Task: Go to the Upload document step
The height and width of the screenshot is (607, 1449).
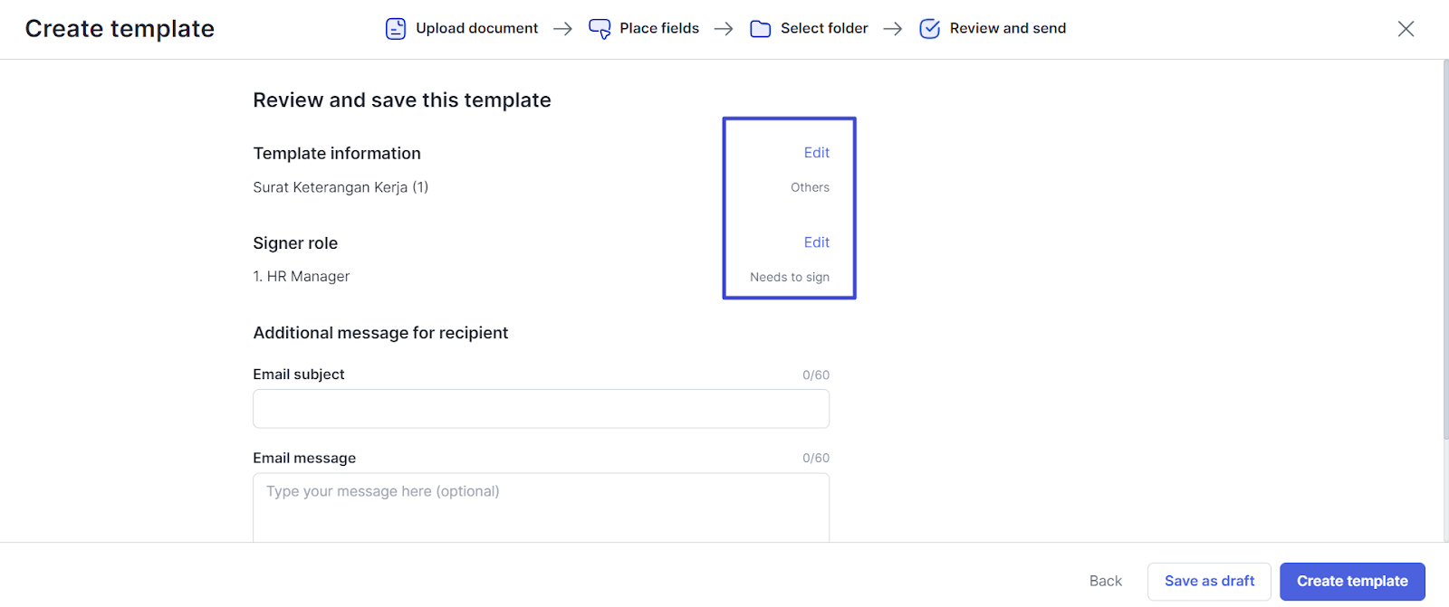Action: 476,28
